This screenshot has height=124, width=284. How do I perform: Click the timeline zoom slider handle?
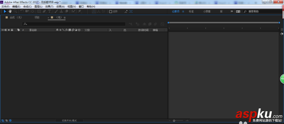tap(174, 121)
